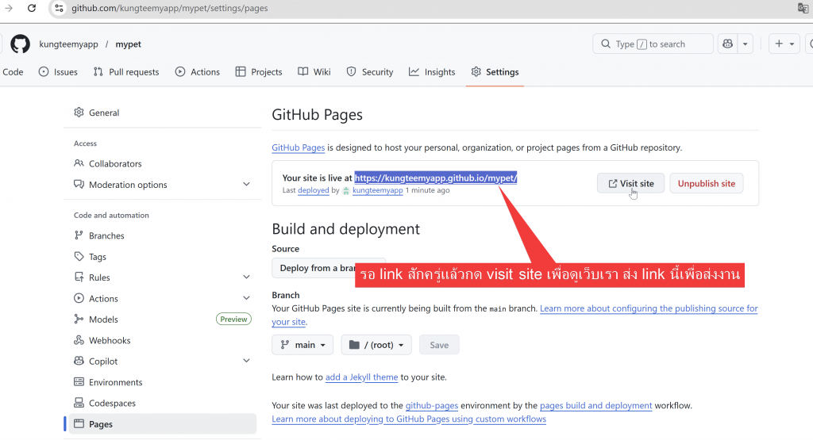Open Branches settings in sidebar

(106, 235)
